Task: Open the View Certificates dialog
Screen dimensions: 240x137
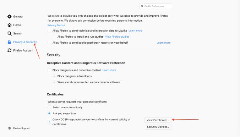Action: click(158, 120)
